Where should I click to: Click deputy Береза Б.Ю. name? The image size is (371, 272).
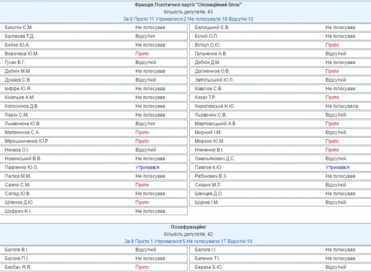pos(208,267)
